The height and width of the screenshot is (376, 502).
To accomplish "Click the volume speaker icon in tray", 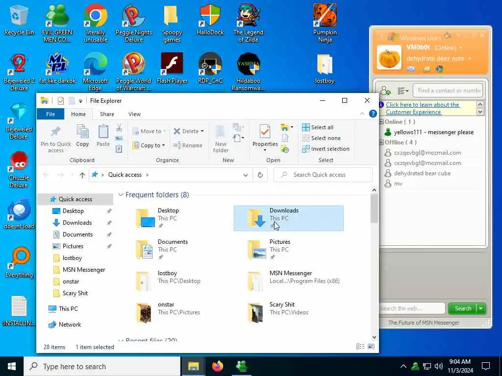I will tap(439, 366).
